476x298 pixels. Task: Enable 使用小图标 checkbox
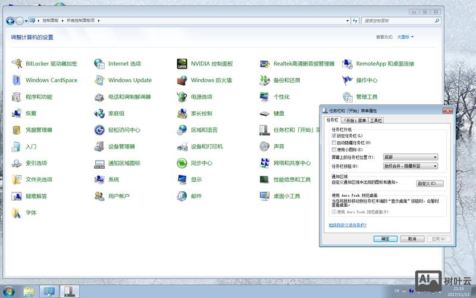pyautogui.click(x=334, y=150)
